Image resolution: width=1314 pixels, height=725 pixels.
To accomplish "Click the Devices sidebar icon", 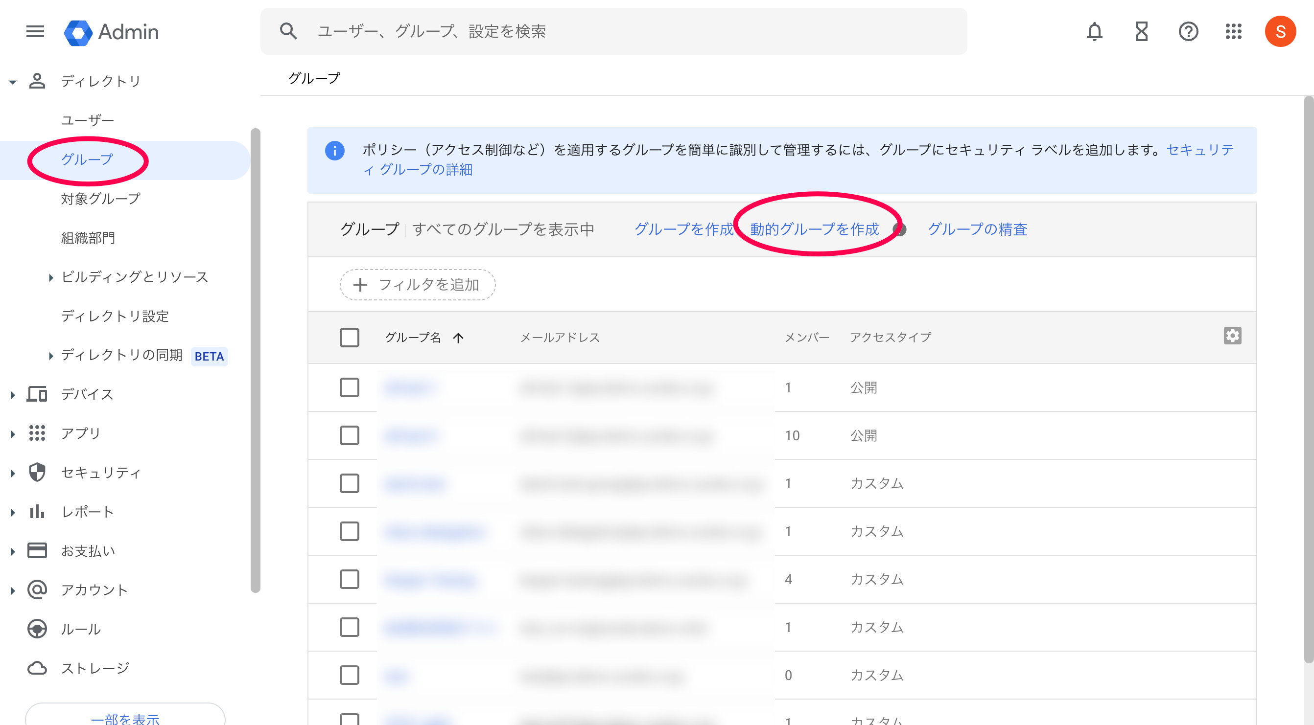I will [37, 394].
